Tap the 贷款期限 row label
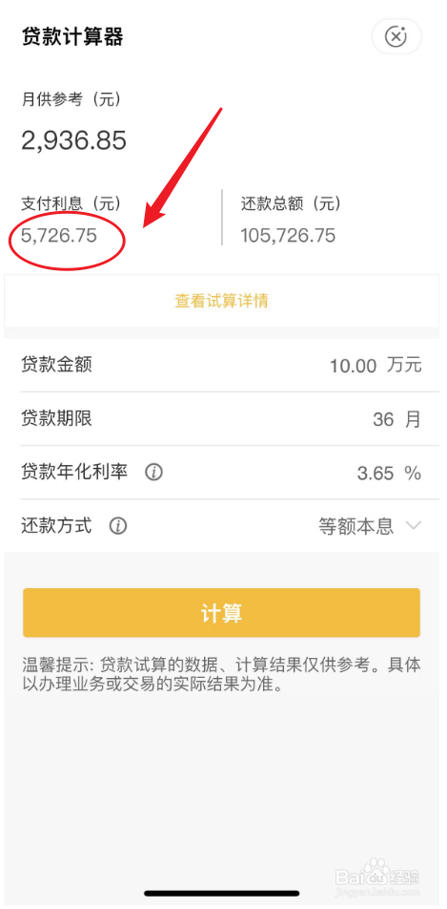 tap(57, 418)
